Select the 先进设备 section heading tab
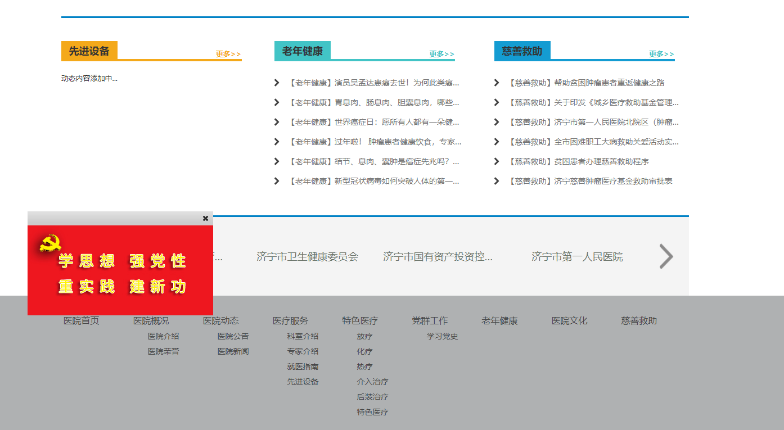784x430 pixels. point(89,51)
